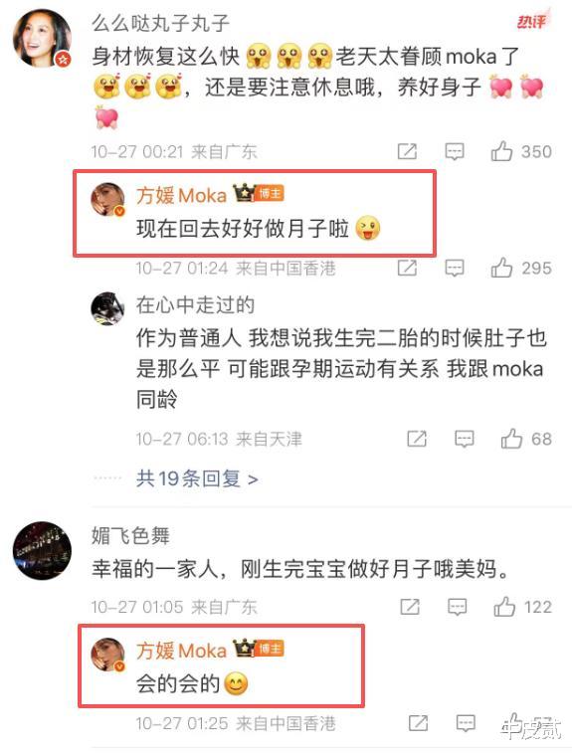Viewport: 572px width, 754px height.
Task: Reply to 媚飞色舞's comment
Action: tap(457, 607)
